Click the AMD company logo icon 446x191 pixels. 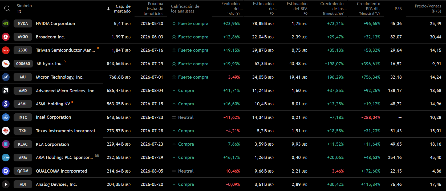[6, 91]
